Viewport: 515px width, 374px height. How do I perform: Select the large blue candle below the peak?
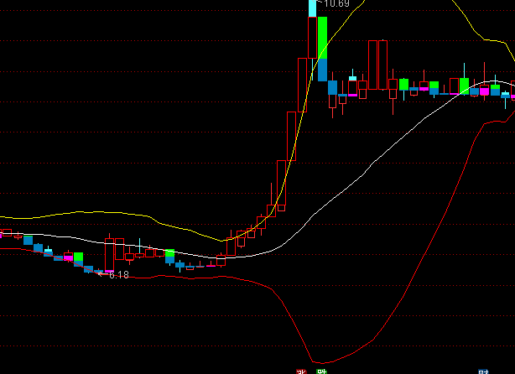pyautogui.click(x=322, y=70)
